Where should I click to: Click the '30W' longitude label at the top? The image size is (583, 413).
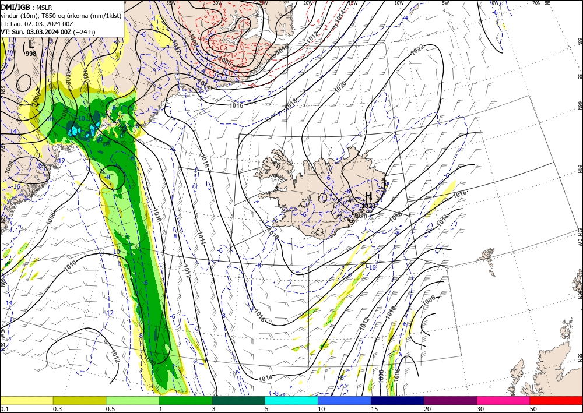(x=218, y=3)
